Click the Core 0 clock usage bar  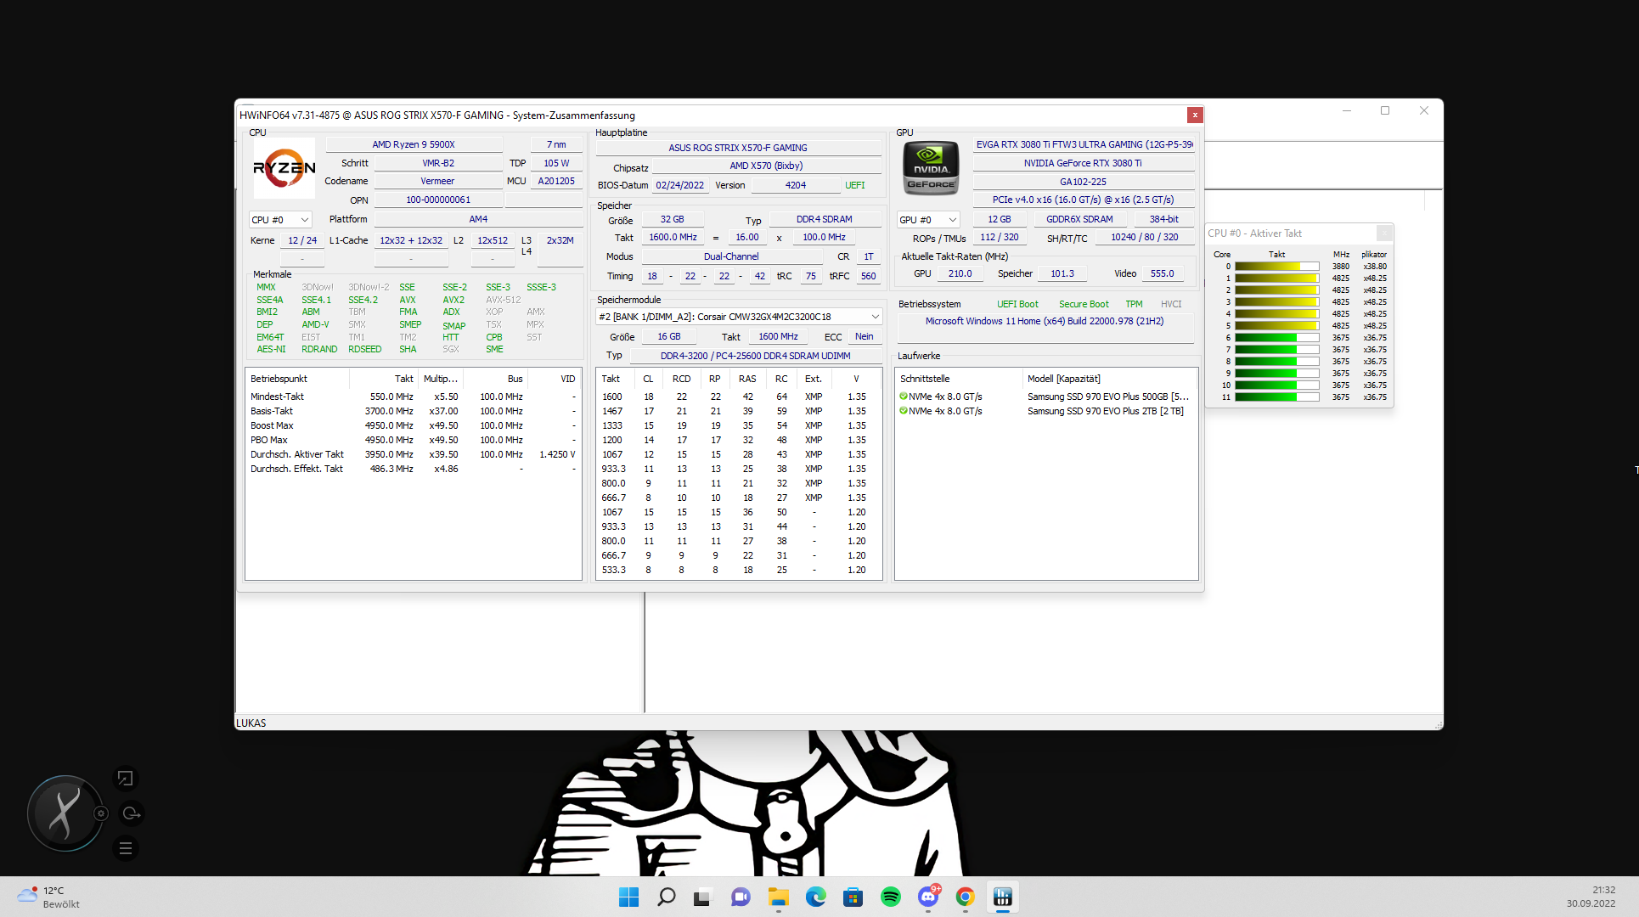pos(1276,267)
